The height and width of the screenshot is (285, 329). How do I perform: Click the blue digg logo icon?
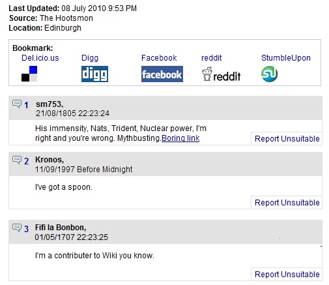pyautogui.click(x=94, y=74)
